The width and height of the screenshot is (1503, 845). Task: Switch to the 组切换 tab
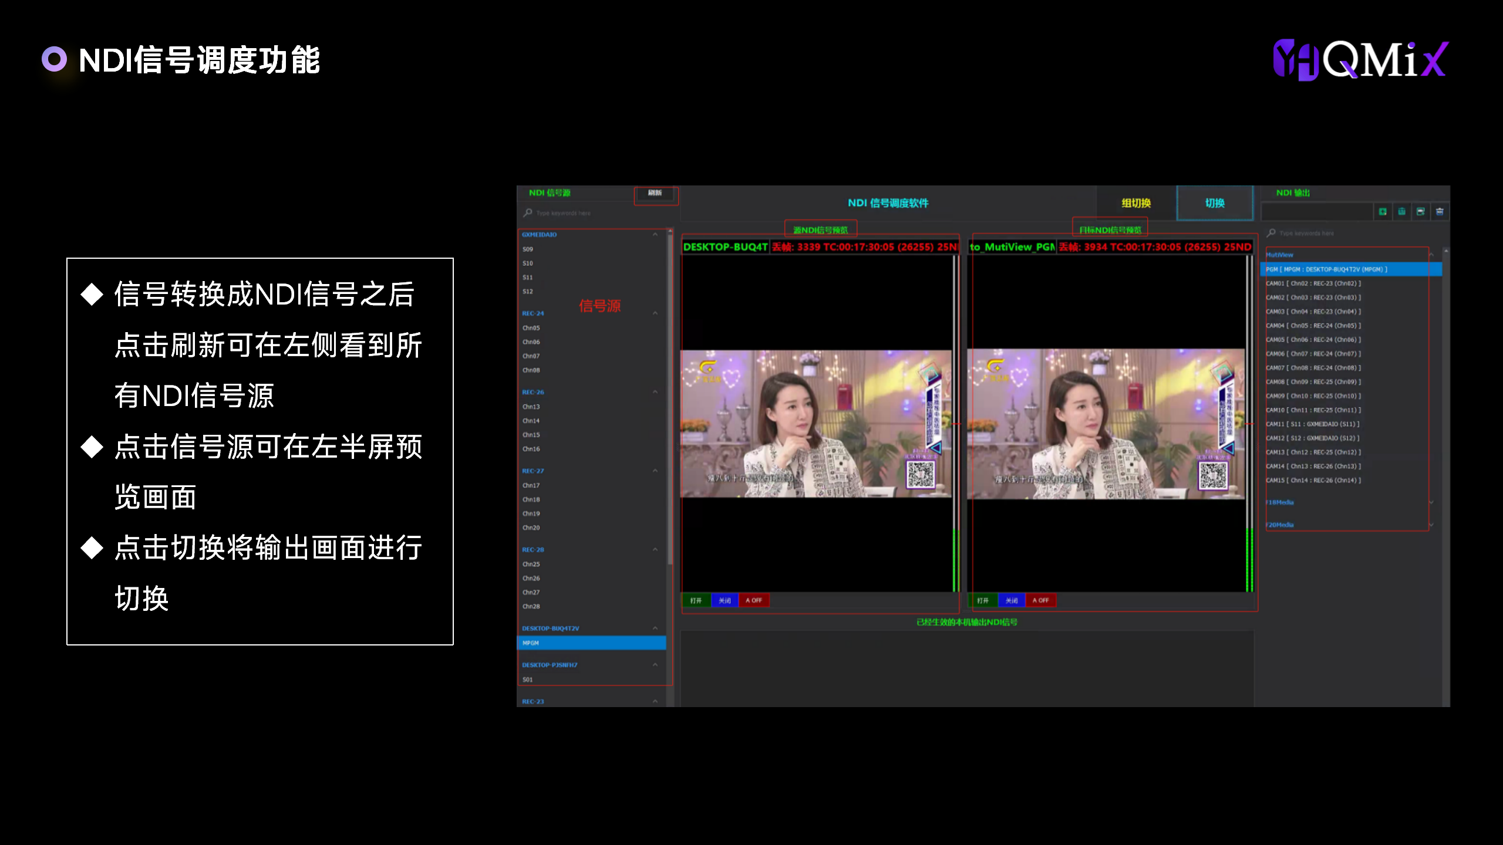(1136, 203)
